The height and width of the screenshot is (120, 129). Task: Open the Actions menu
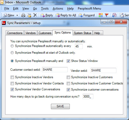point(58,9)
